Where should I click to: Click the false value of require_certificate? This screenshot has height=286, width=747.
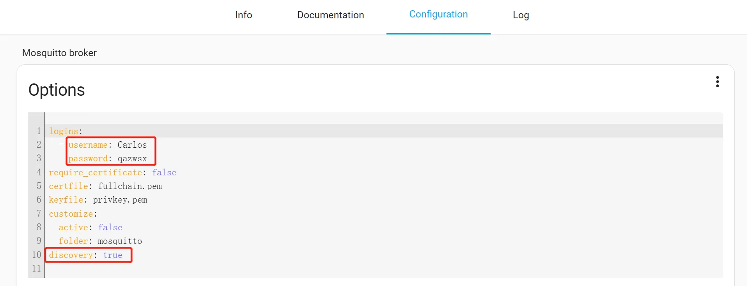pos(164,172)
